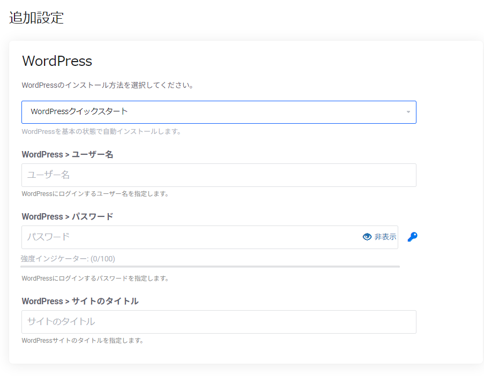Click the 'WordPress > サイトのタイトル' label
Image resolution: width=484 pixels, height=376 pixels.
[x=80, y=301]
